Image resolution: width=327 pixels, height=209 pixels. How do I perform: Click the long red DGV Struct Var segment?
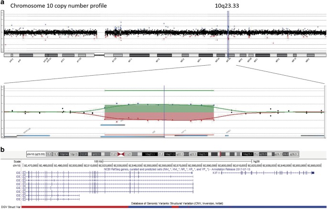[x=75, y=207]
